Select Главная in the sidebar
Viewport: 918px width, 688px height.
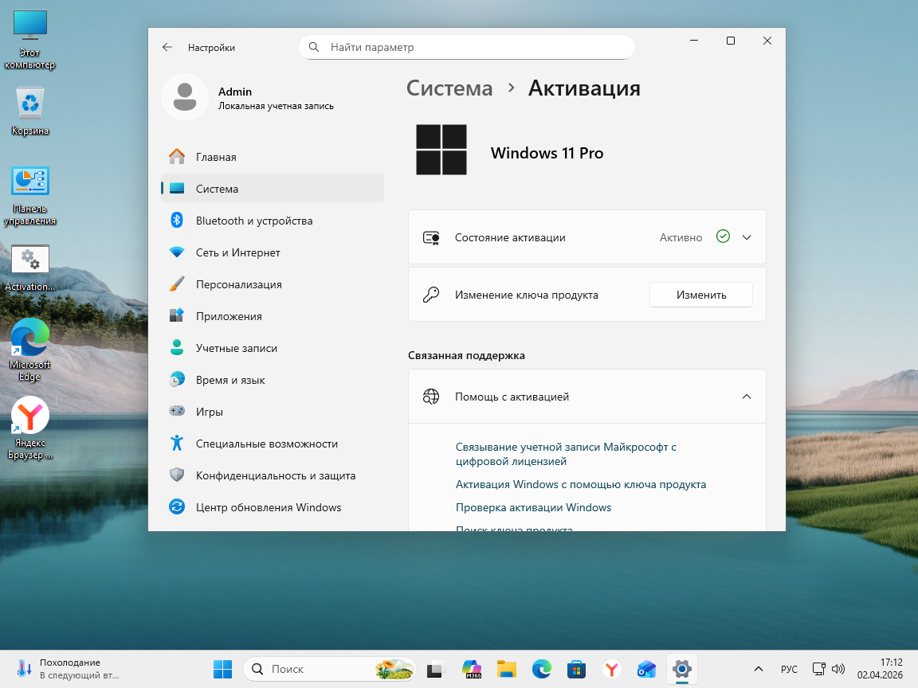pos(216,157)
